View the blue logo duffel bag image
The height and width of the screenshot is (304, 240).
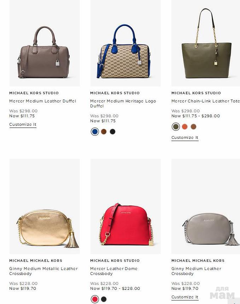pos(125,43)
